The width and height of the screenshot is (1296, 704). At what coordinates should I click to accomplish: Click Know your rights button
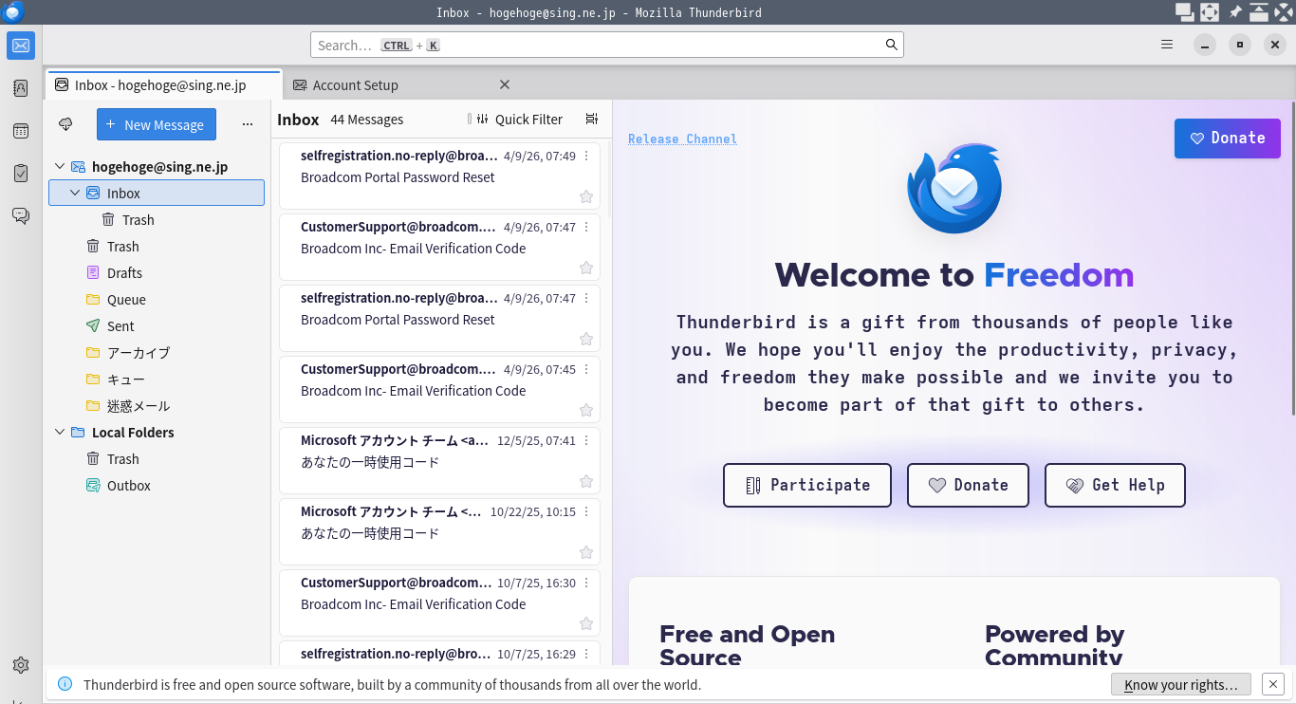pos(1181,684)
